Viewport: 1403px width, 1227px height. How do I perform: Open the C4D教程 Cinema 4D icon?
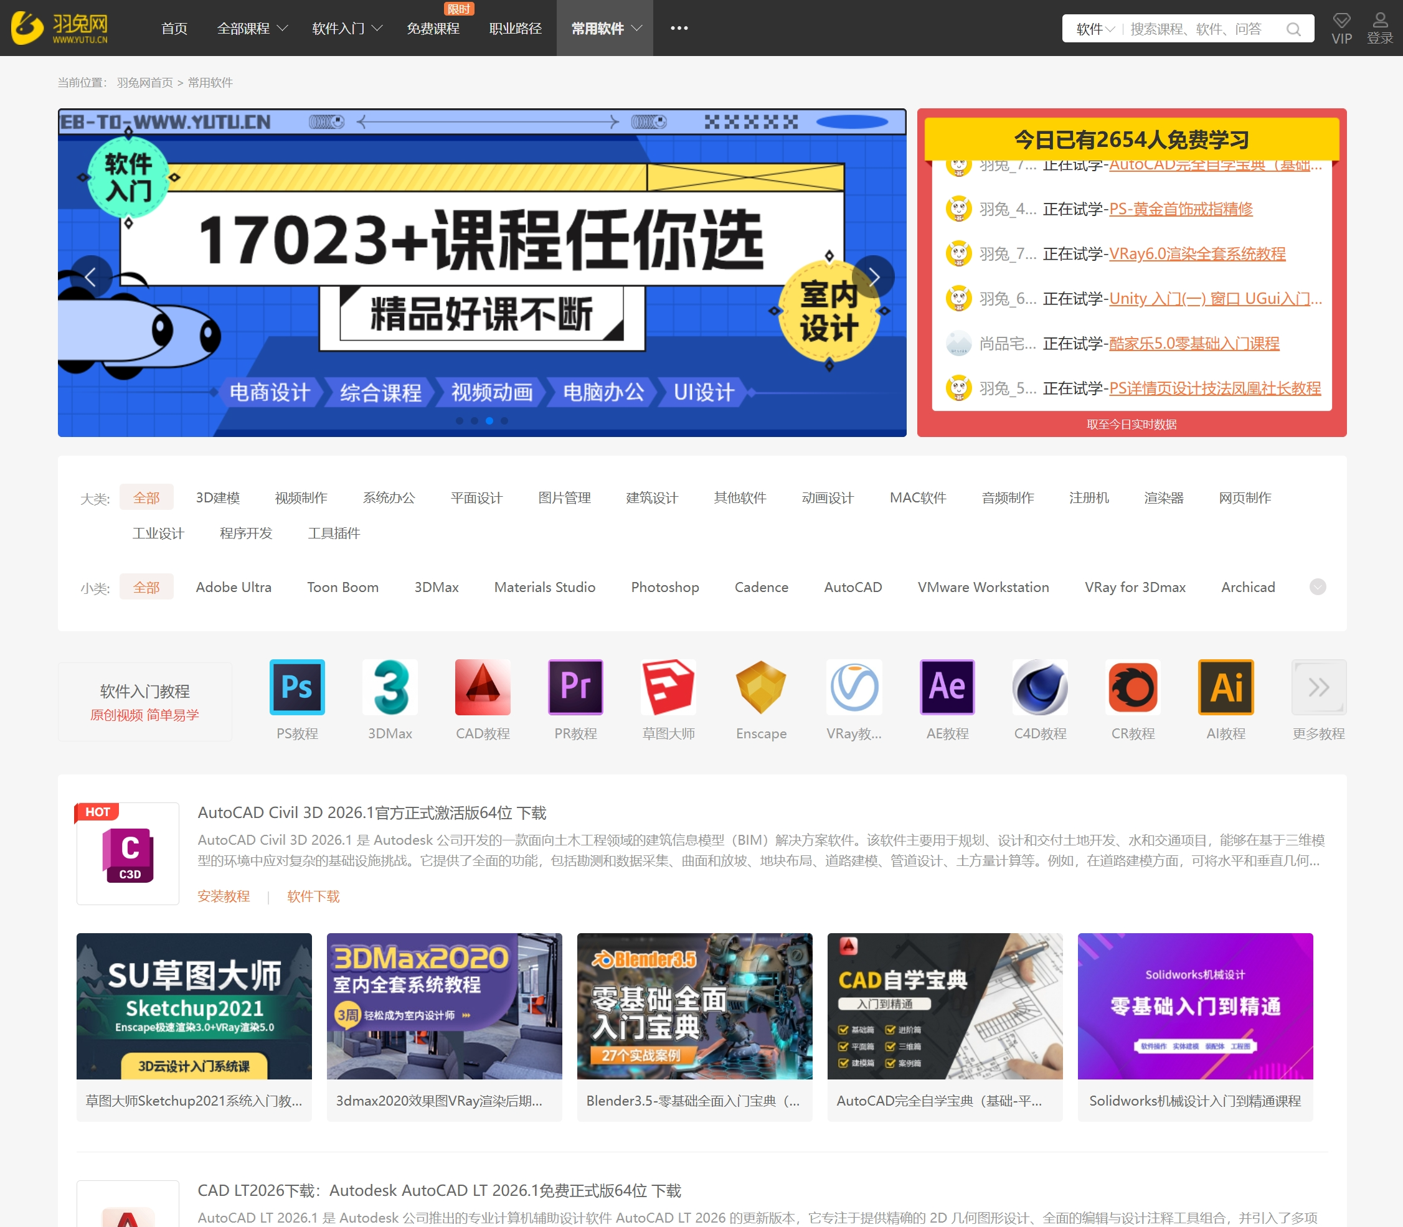pos(1040,687)
